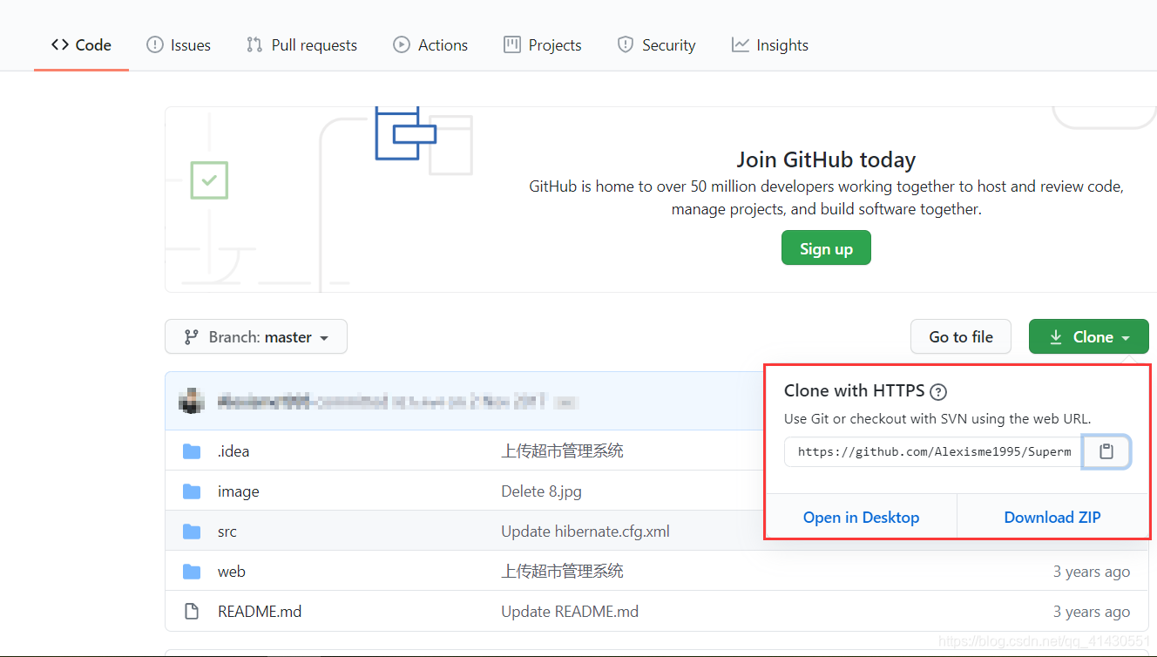1157x657 pixels.
Task: Click the branch icon in Branch button
Action: pyautogui.click(x=191, y=337)
